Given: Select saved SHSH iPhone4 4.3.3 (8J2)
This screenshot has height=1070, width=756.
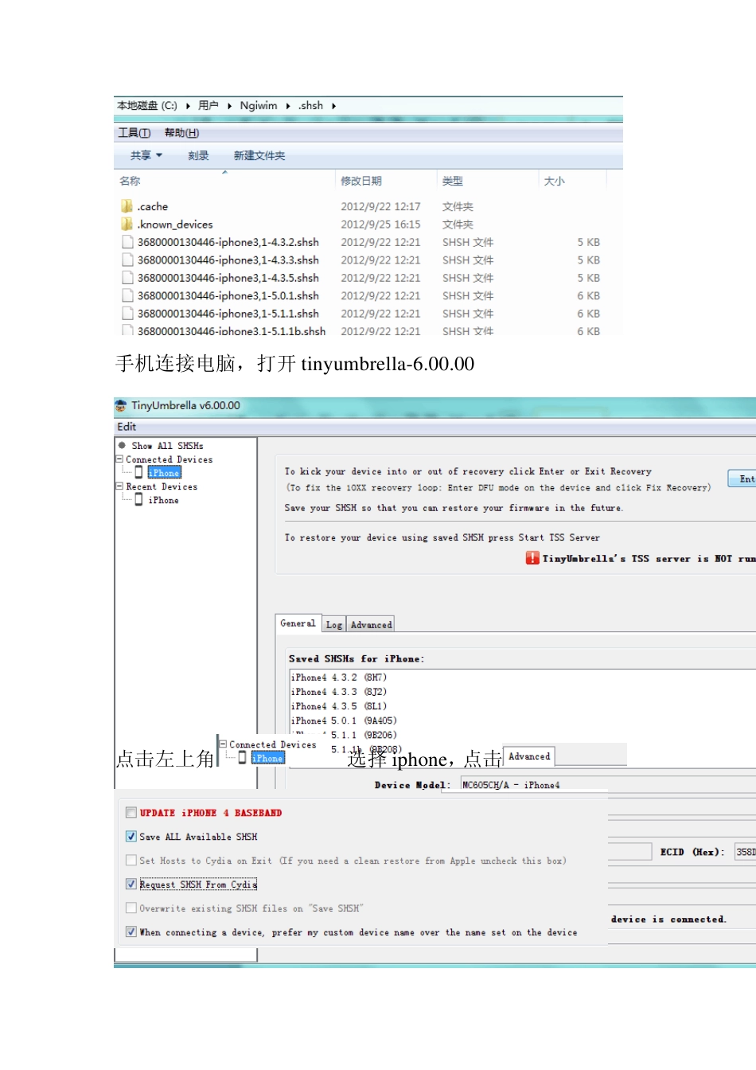Looking at the screenshot, I should point(339,692).
